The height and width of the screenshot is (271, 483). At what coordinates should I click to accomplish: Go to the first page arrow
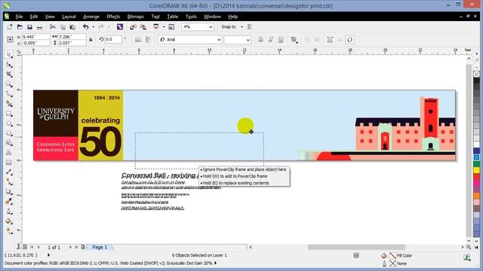(x=32, y=247)
